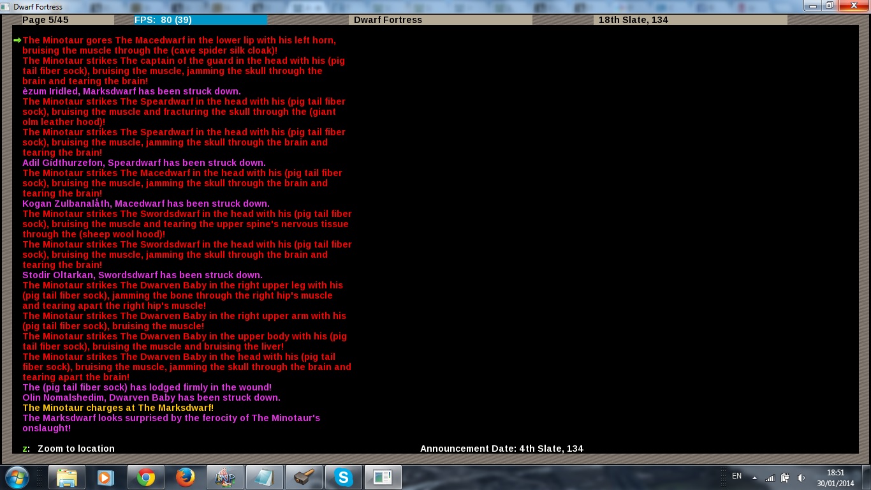Open Windows Media Player from the taskbar
Image resolution: width=871 pixels, height=490 pixels.
106,477
